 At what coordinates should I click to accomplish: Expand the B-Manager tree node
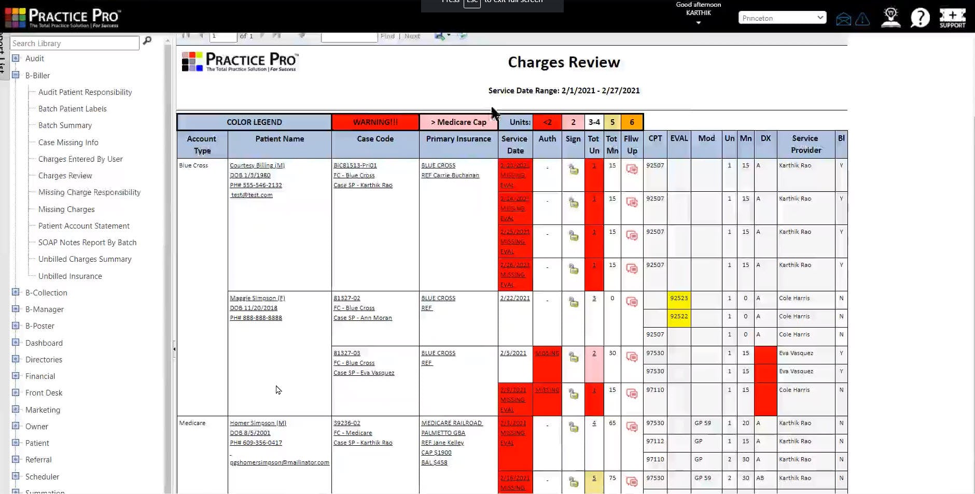(x=16, y=309)
